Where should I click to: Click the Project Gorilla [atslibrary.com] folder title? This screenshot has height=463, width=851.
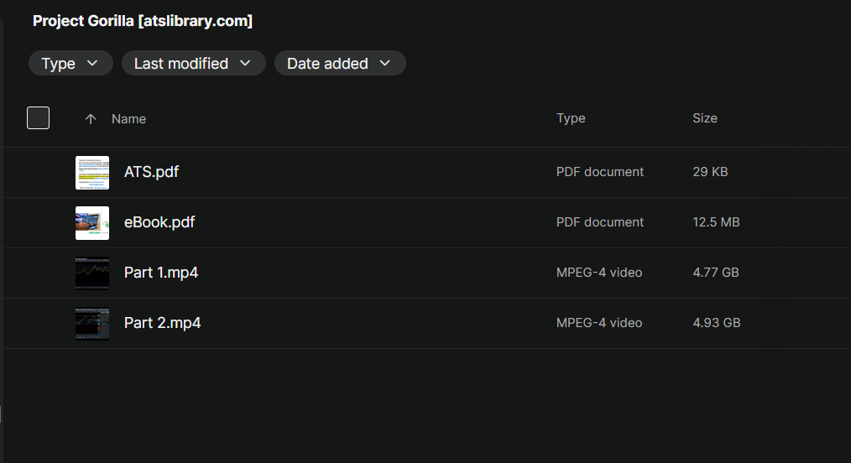point(143,21)
